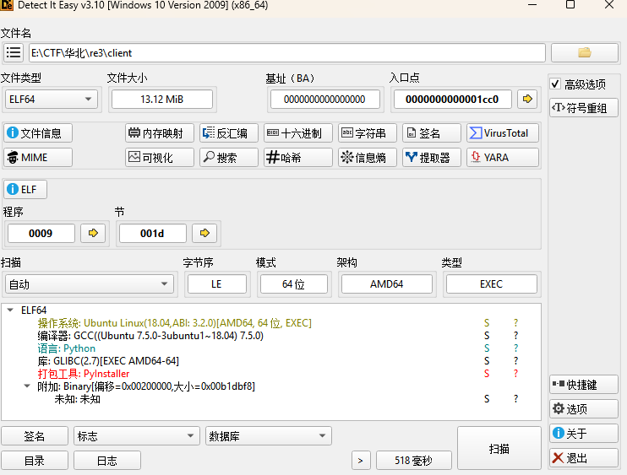Open program headers arrow next to 0009
Screen dimensions: 627x475
[93, 233]
